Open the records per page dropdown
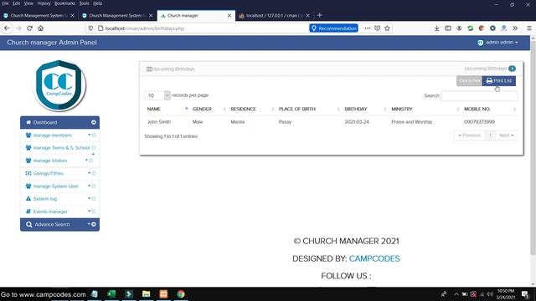The height and width of the screenshot is (301, 536). 157,95
